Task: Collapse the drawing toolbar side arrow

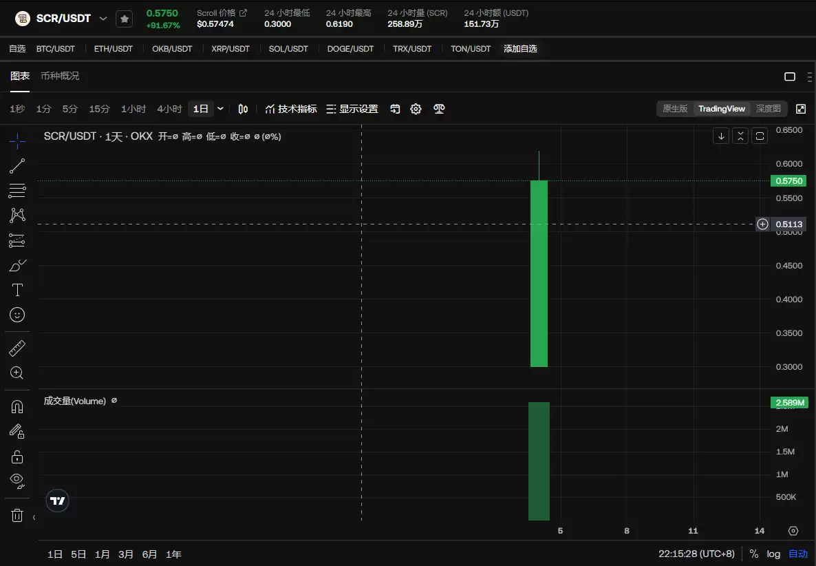Action: (x=34, y=516)
